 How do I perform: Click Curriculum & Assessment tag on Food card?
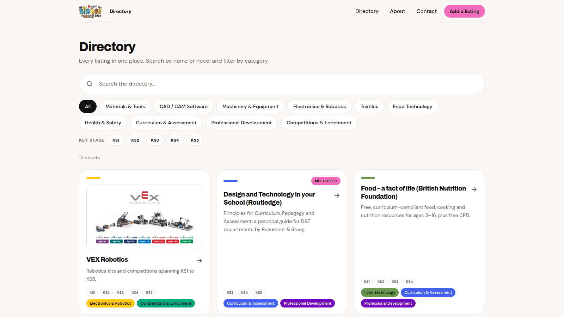428,292
